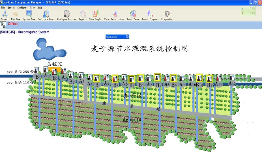The height and width of the screenshot is (153, 262).
Task: Click valve icon above A3
Action: [81, 75]
